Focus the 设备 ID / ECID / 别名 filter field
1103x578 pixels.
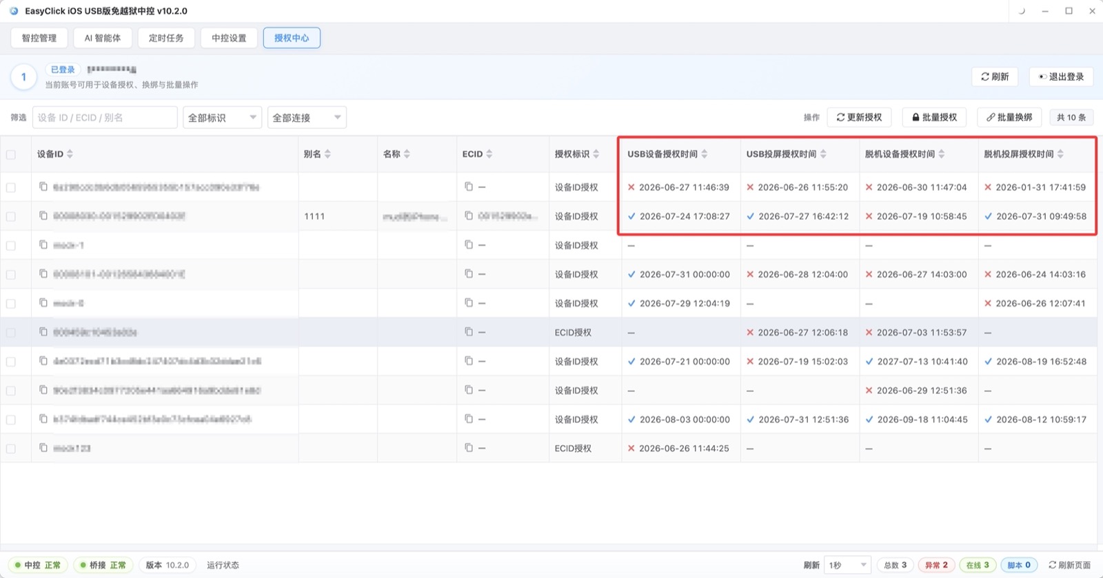pyautogui.click(x=105, y=117)
